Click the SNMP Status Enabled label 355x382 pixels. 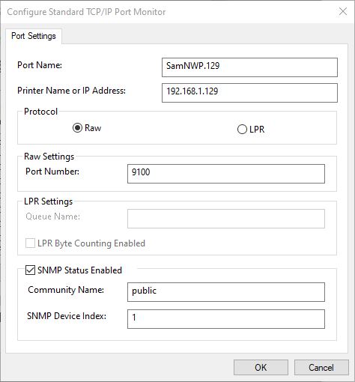(x=79, y=270)
